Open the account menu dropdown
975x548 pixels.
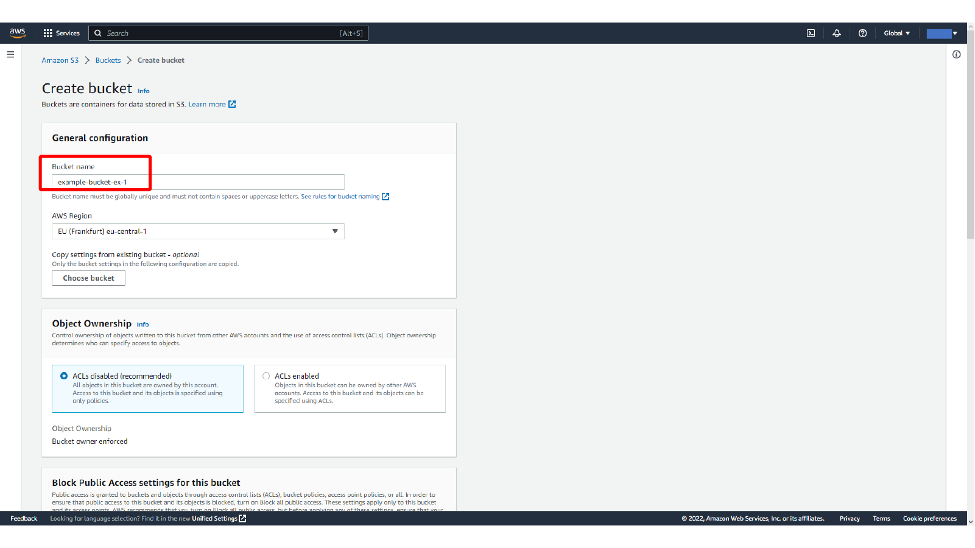click(942, 33)
